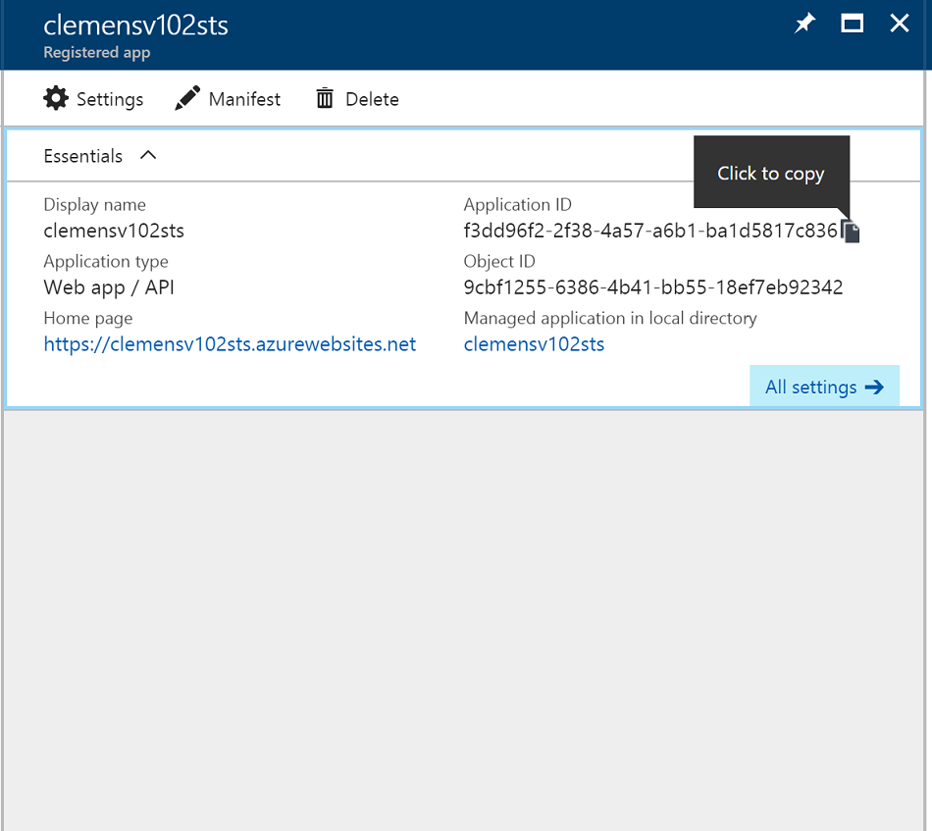Copy the Application ID with the copy icon
This screenshot has width=932, height=831.
click(851, 231)
